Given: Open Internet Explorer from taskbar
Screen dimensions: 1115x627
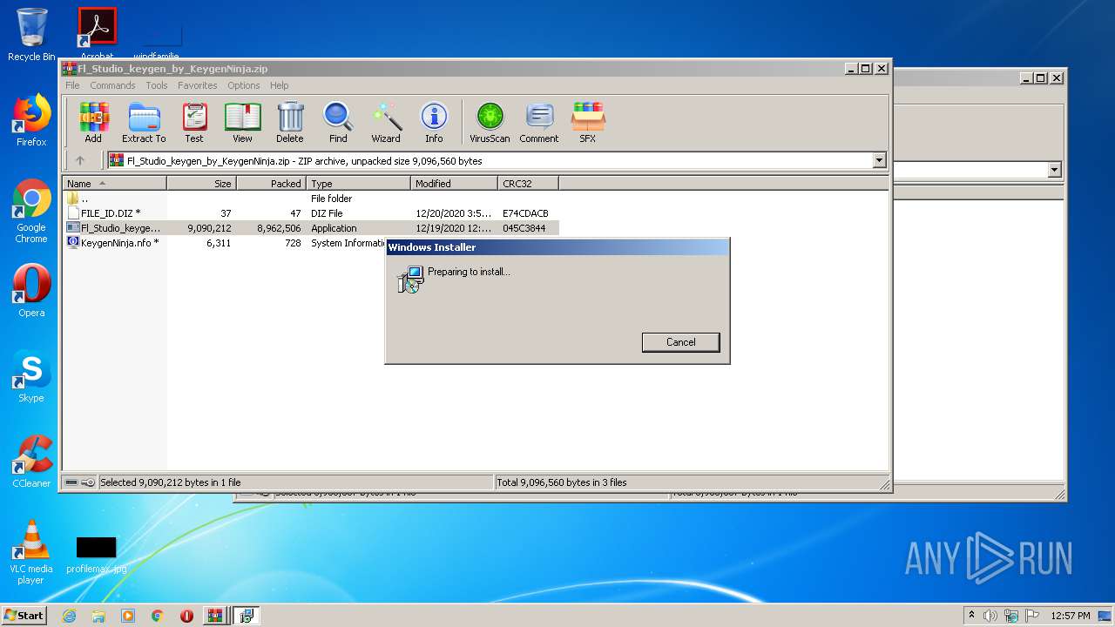Looking at the screenshot, I should click(69, 616).
